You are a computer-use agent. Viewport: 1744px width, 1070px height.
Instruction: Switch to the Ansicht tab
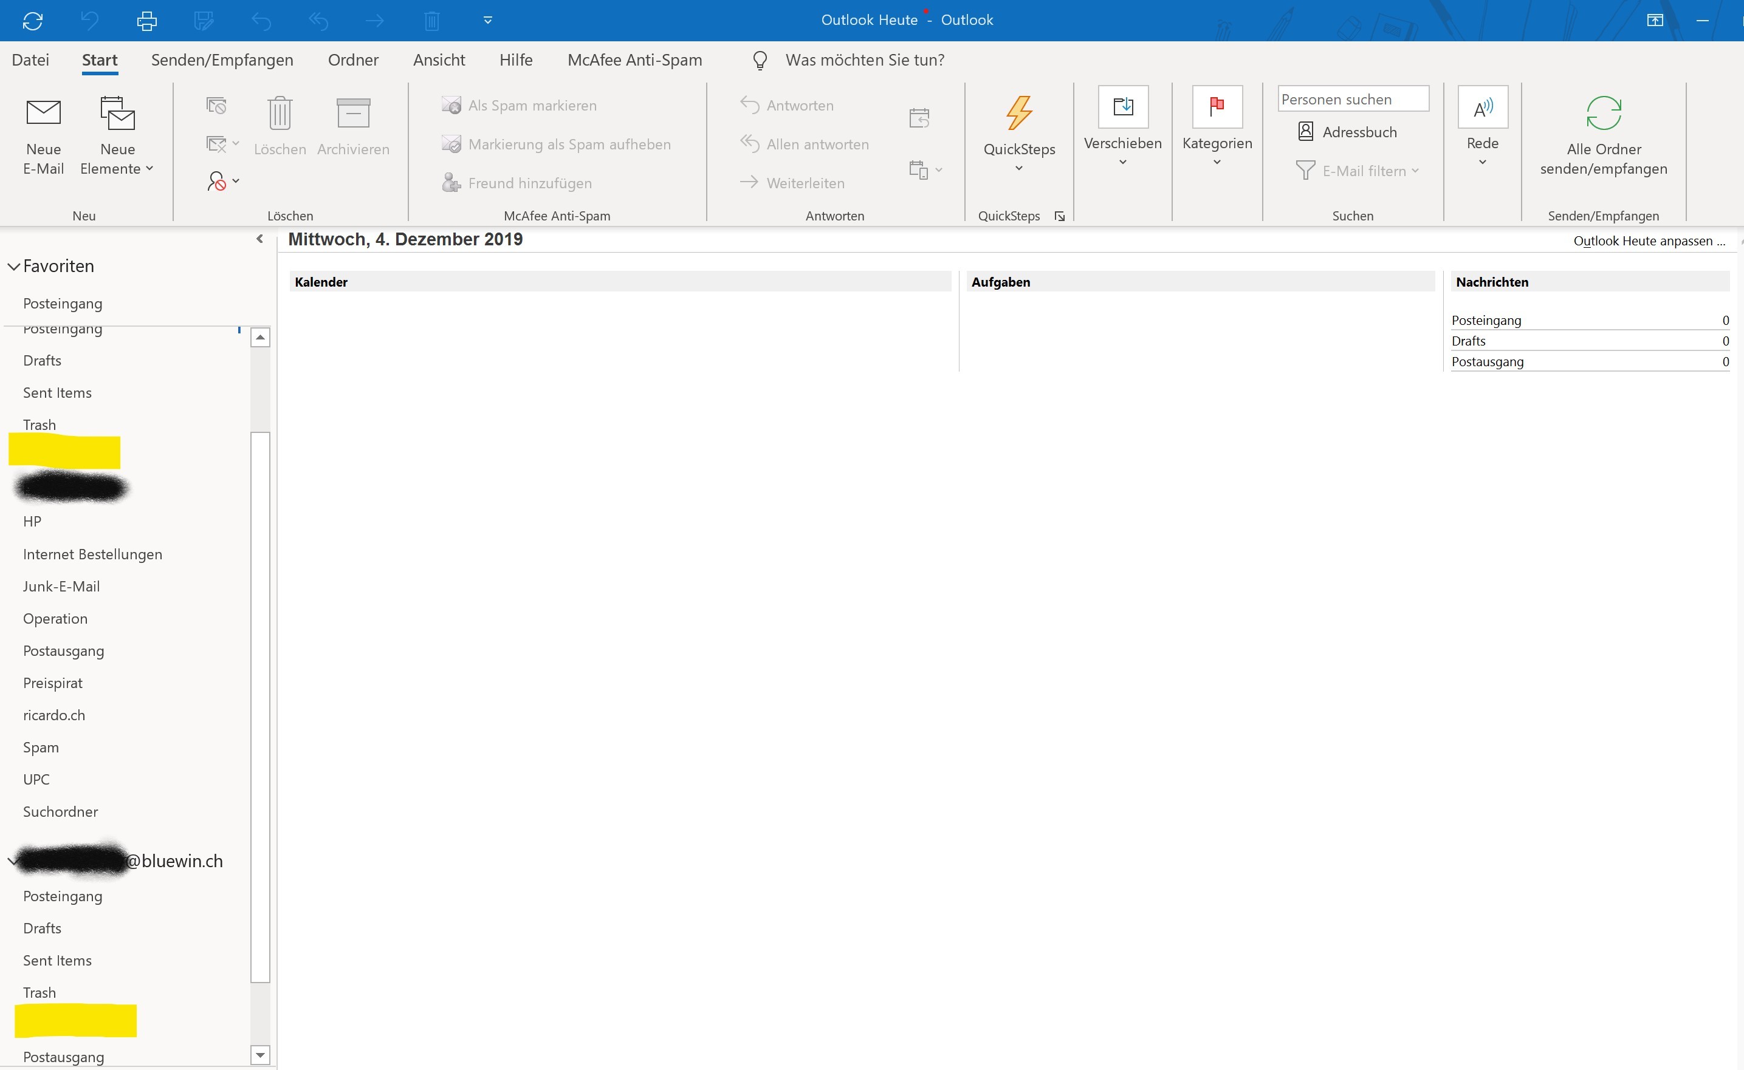coord(439,60)
